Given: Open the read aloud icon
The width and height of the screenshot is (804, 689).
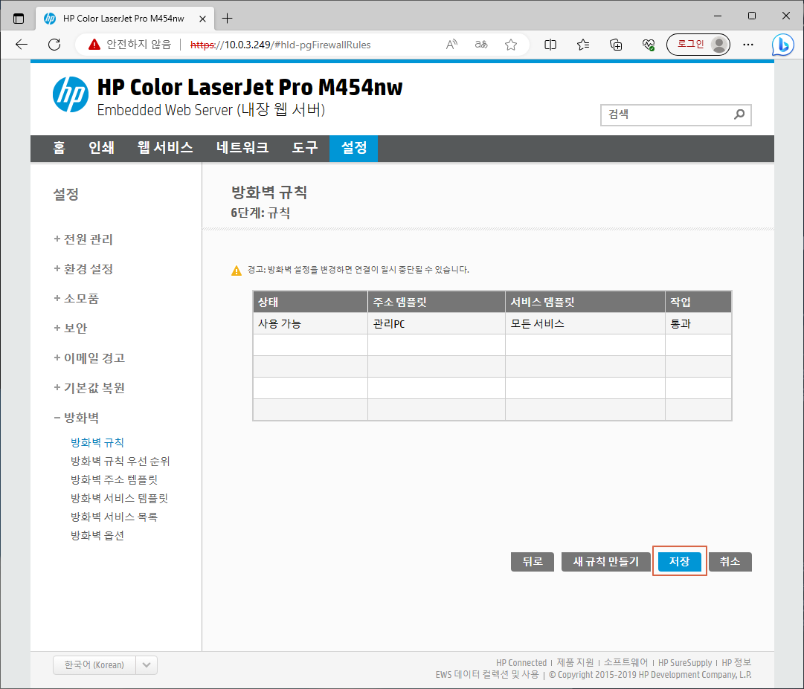Looking at the screenshot, I should [x=451, y=45].
